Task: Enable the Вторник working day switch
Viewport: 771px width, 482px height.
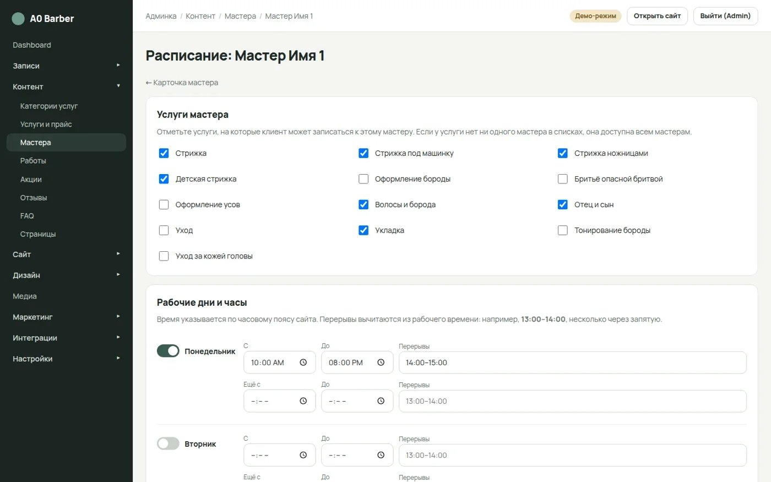Action: (x=168, y=443)
